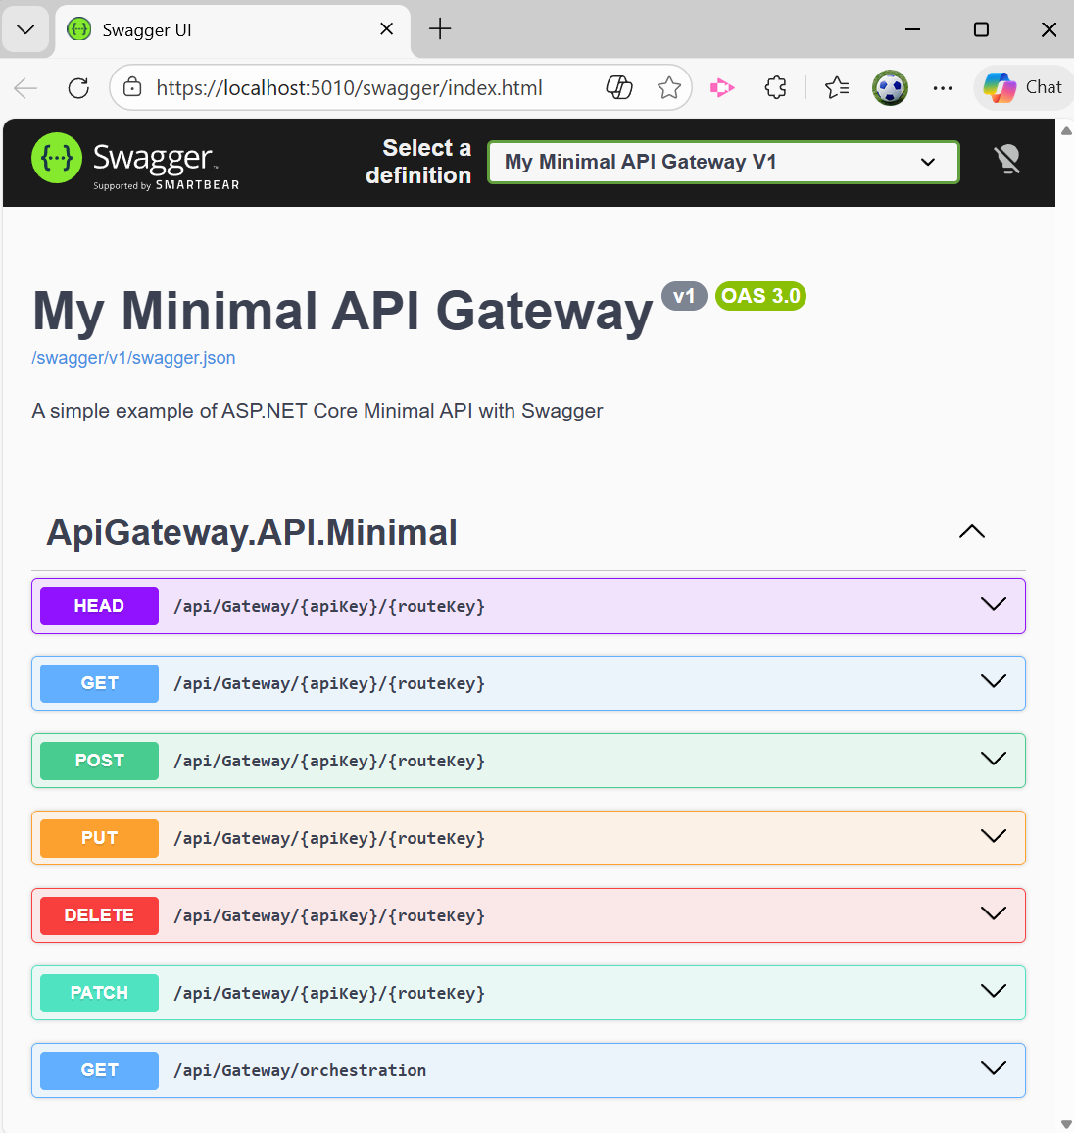Click the DELETE method badge
1074x1133 pixels.
99,914
